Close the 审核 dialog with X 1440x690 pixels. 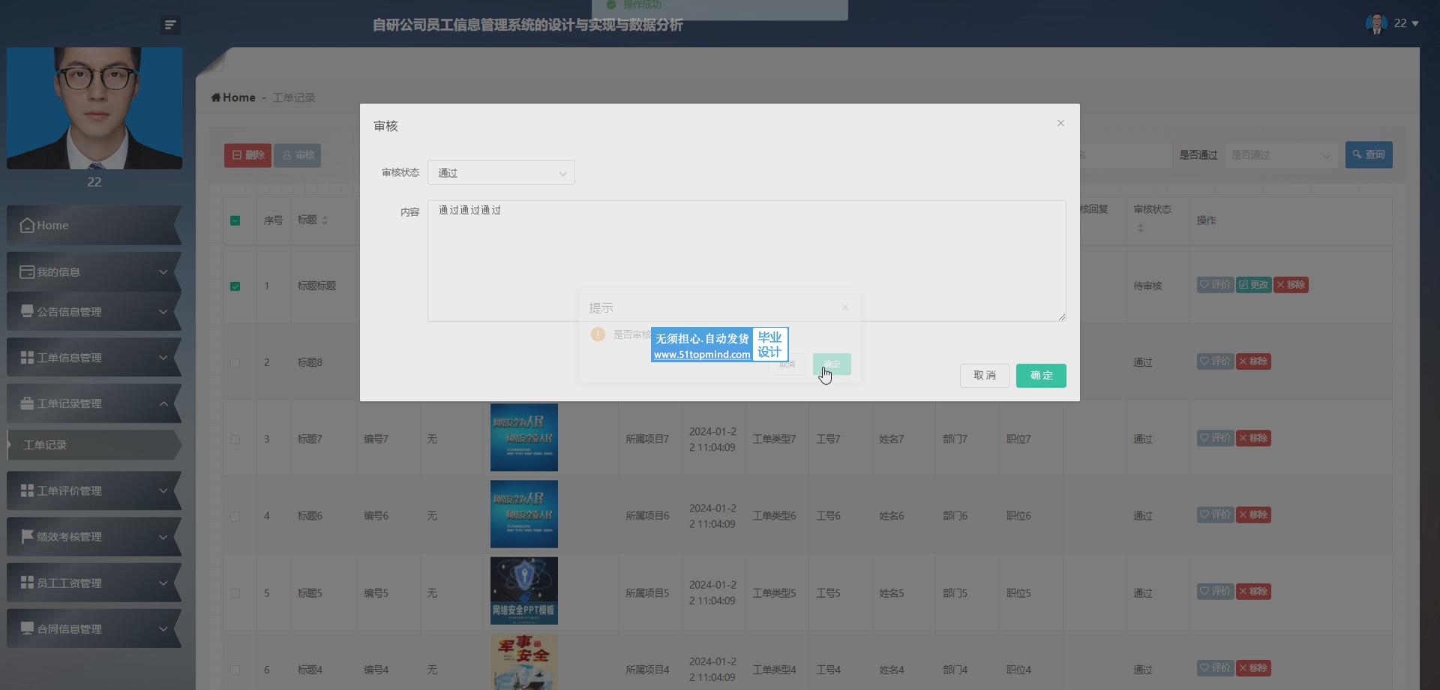(1060, 123)
